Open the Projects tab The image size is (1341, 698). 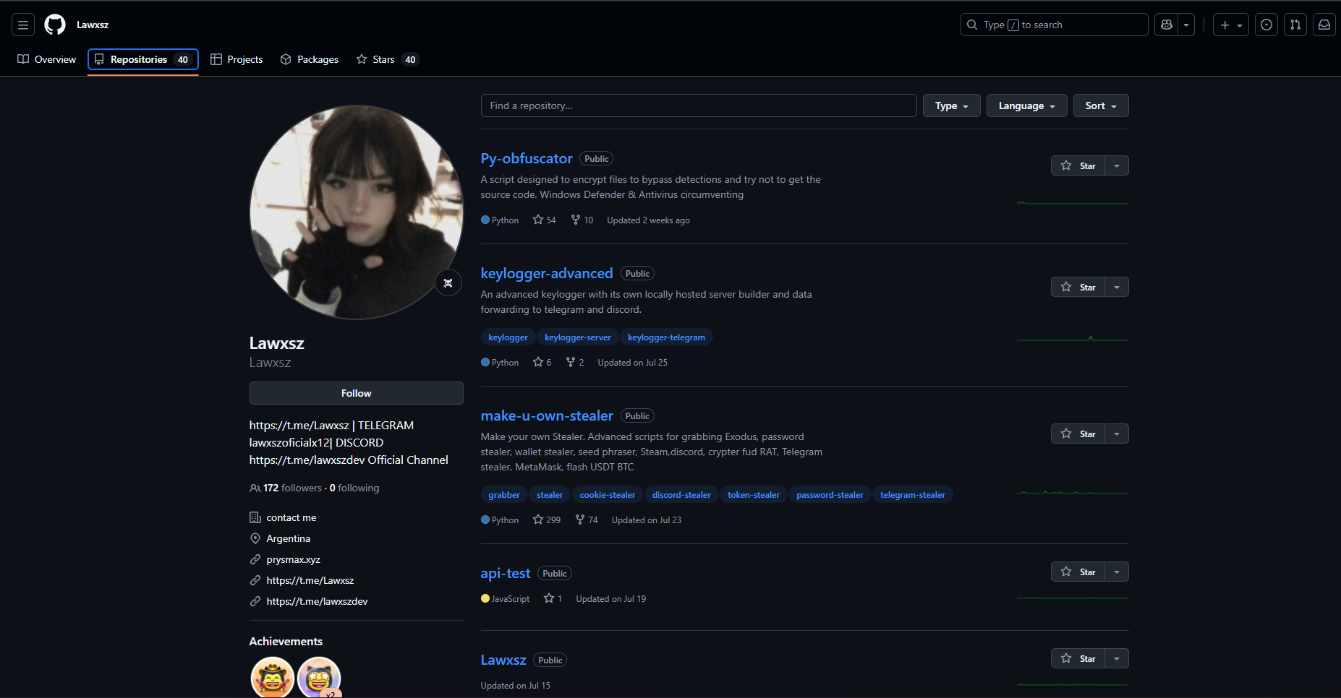237,59
